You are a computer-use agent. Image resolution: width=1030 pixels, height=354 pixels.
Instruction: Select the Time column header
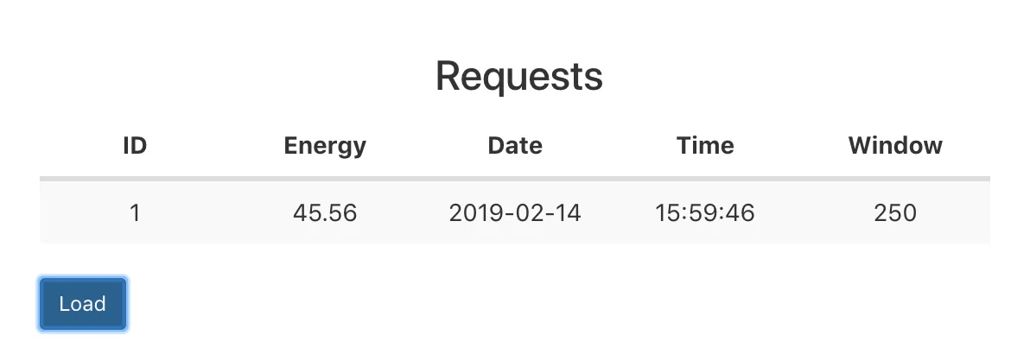[x=705, y=146]
